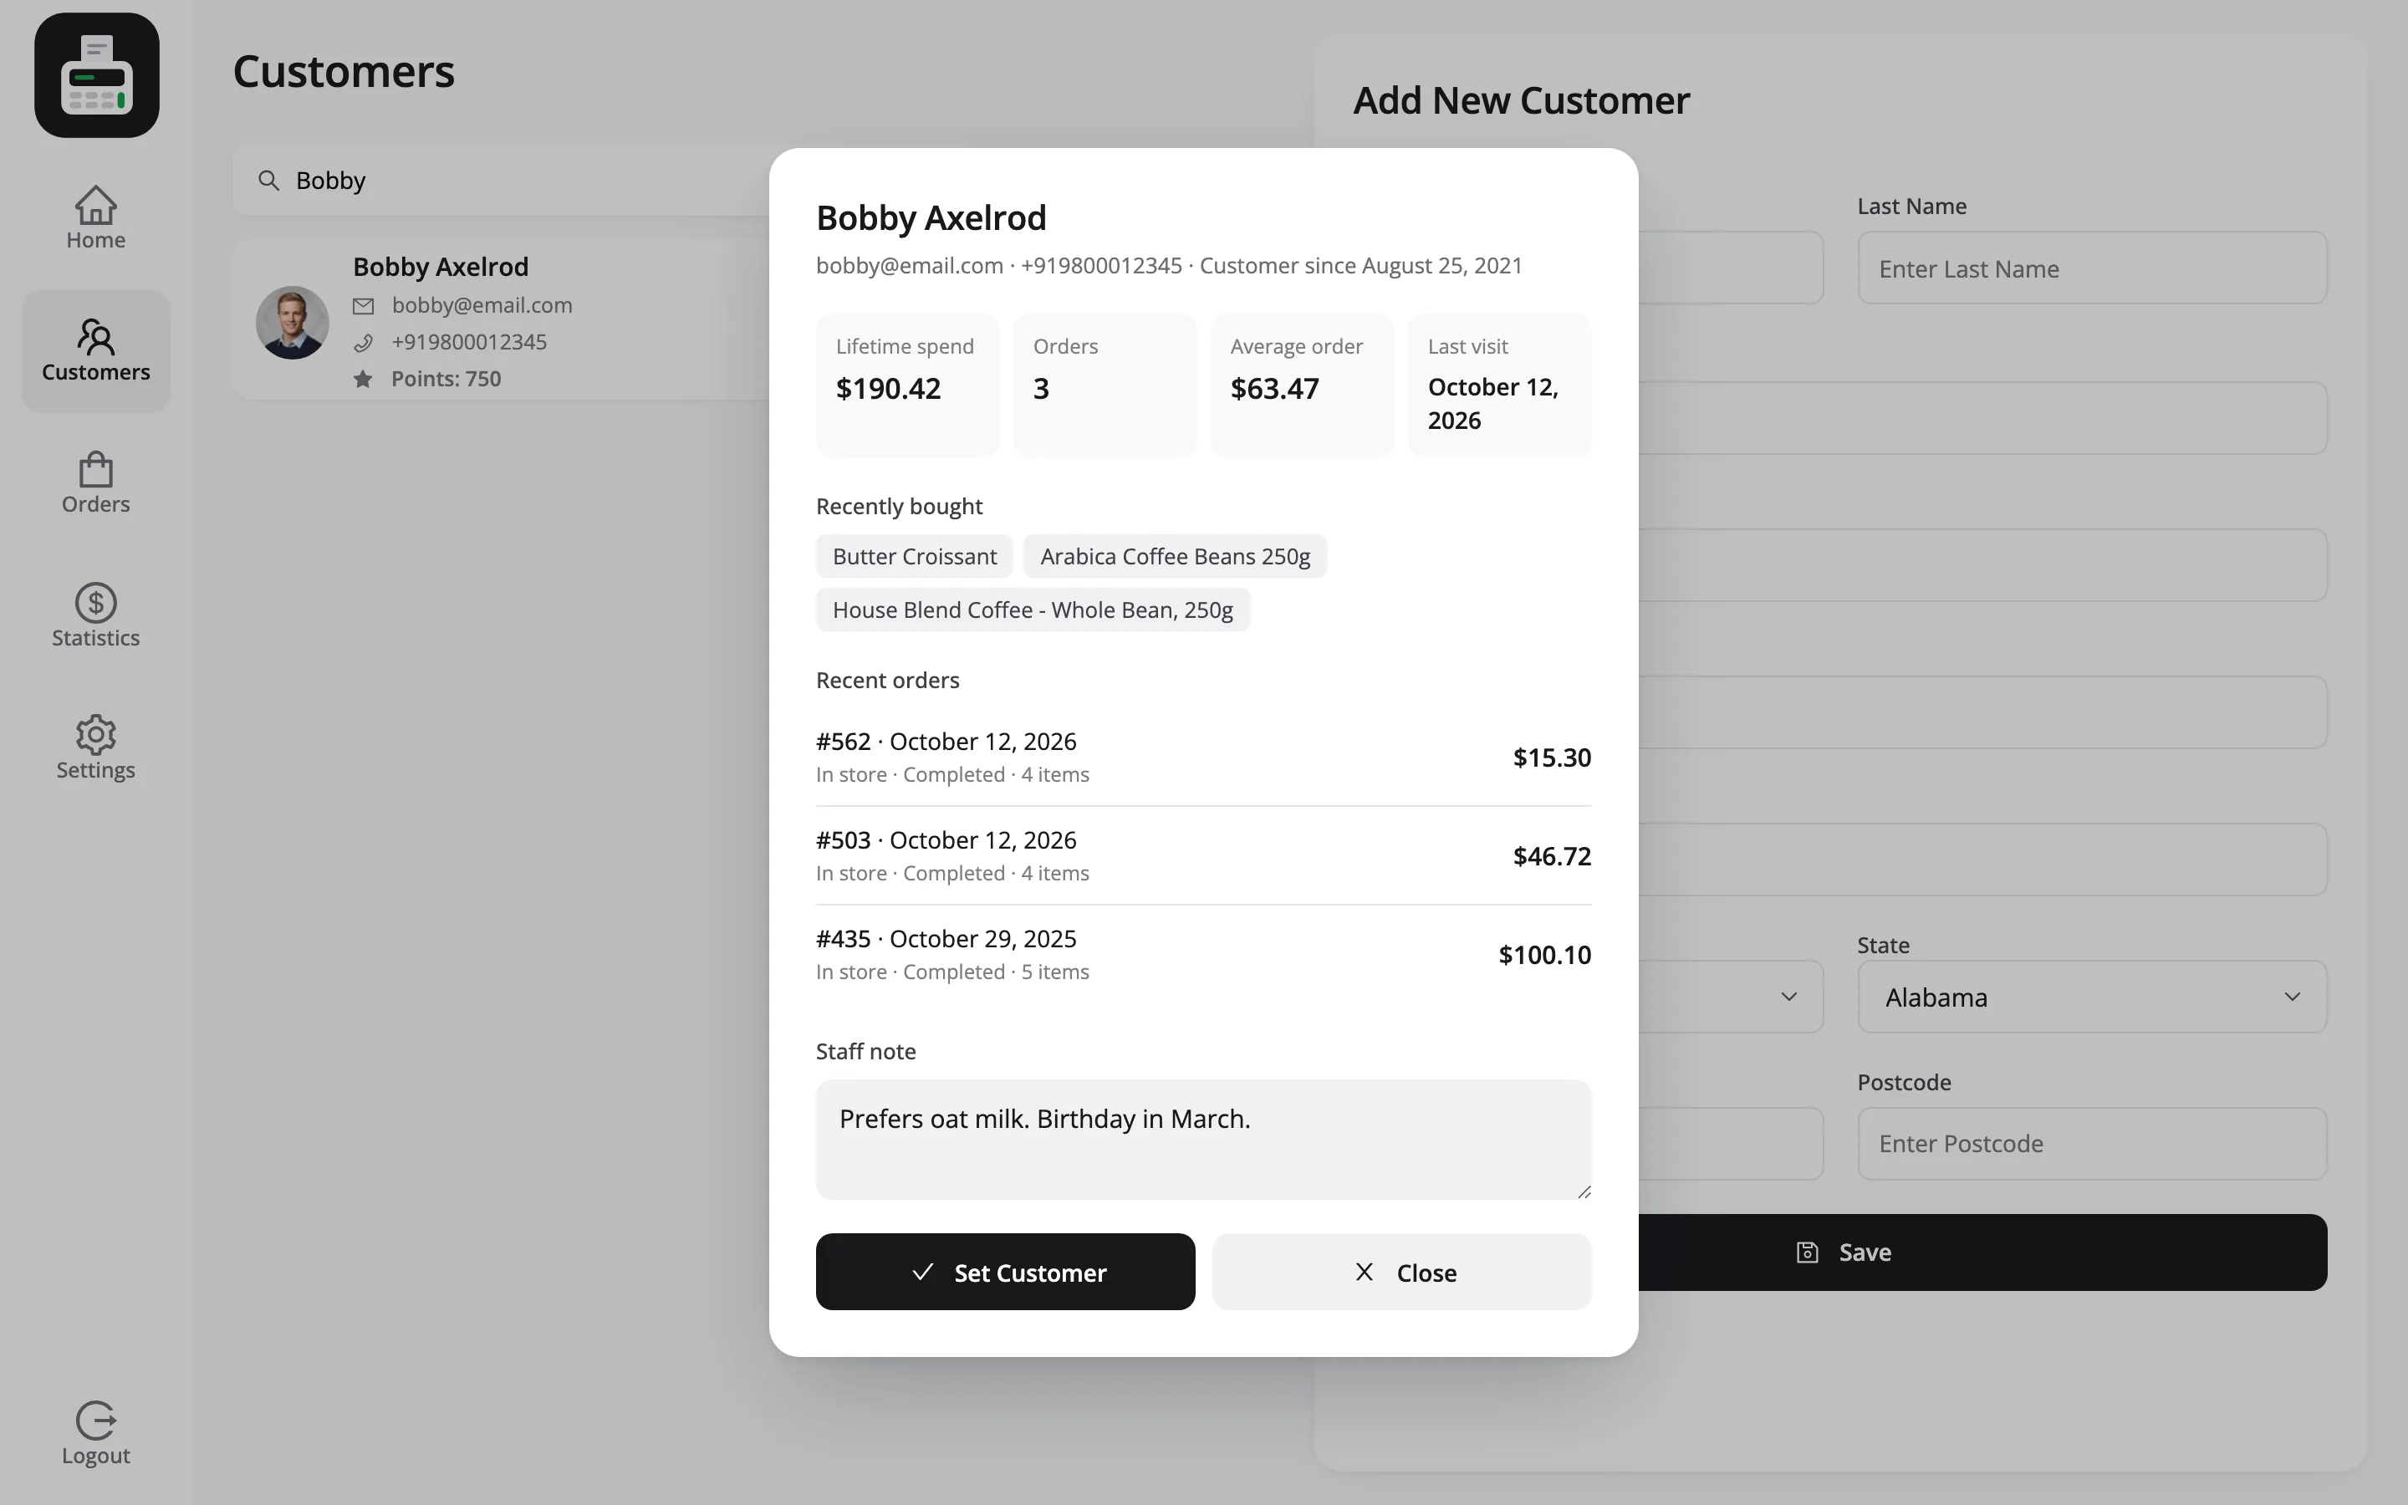2408x1505 pixels.
Task: Go to Home in the sidebar
Action: [95, 218]
